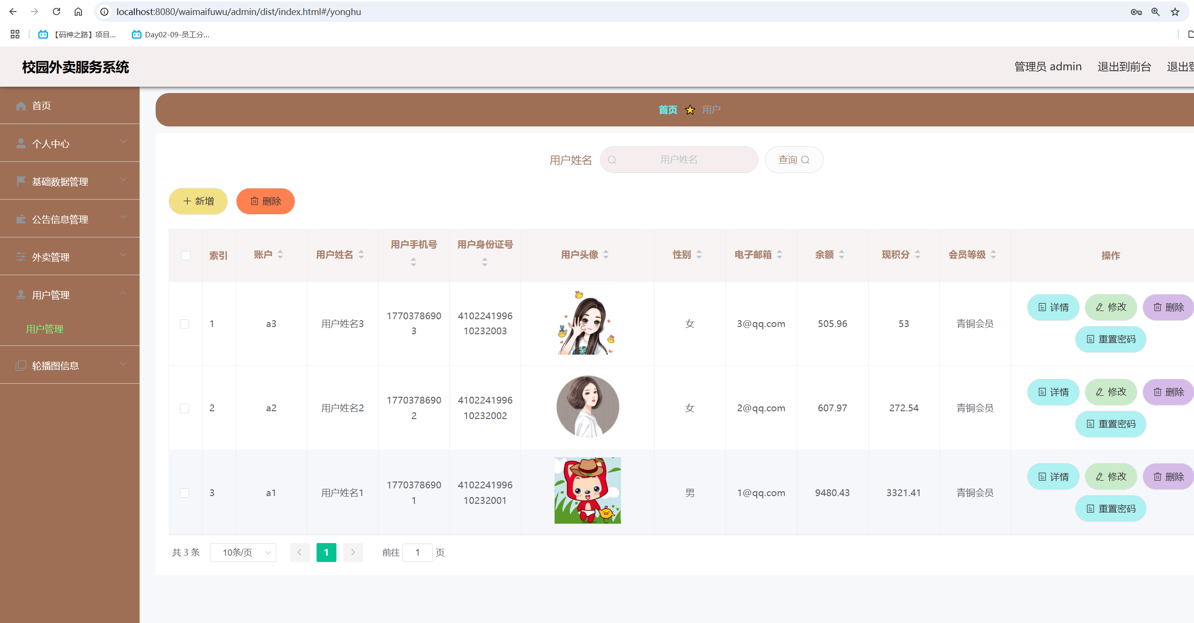
Task: Open the site info icon in address bar
Action: 104,12
